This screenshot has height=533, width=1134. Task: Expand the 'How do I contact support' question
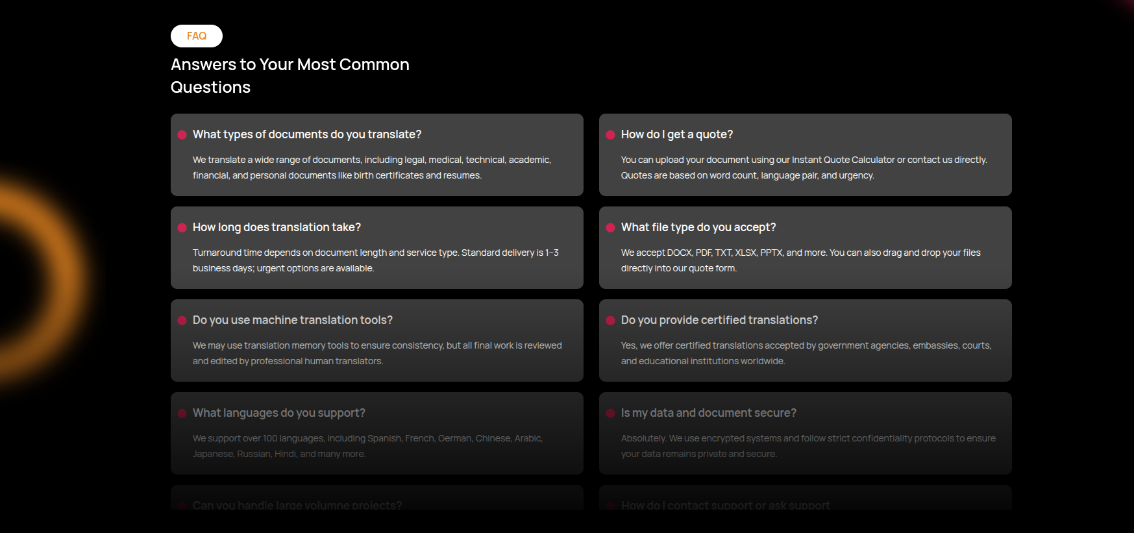pos(725,504)
